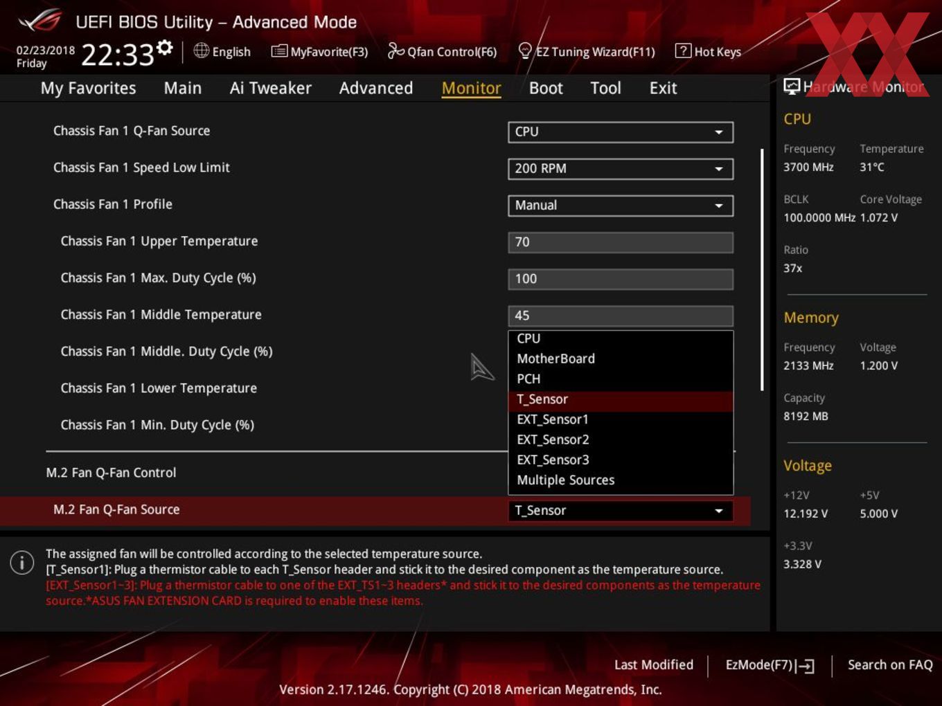Open the M.2 Fan Q-Fan Source dropdown

pyautogui.click(x=621, y=510)
